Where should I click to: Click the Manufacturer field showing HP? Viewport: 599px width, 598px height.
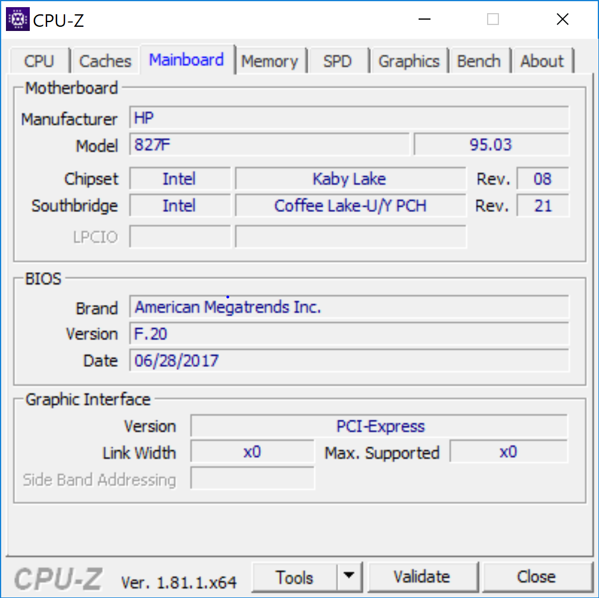pyautogui.click(x=349, y=118)
